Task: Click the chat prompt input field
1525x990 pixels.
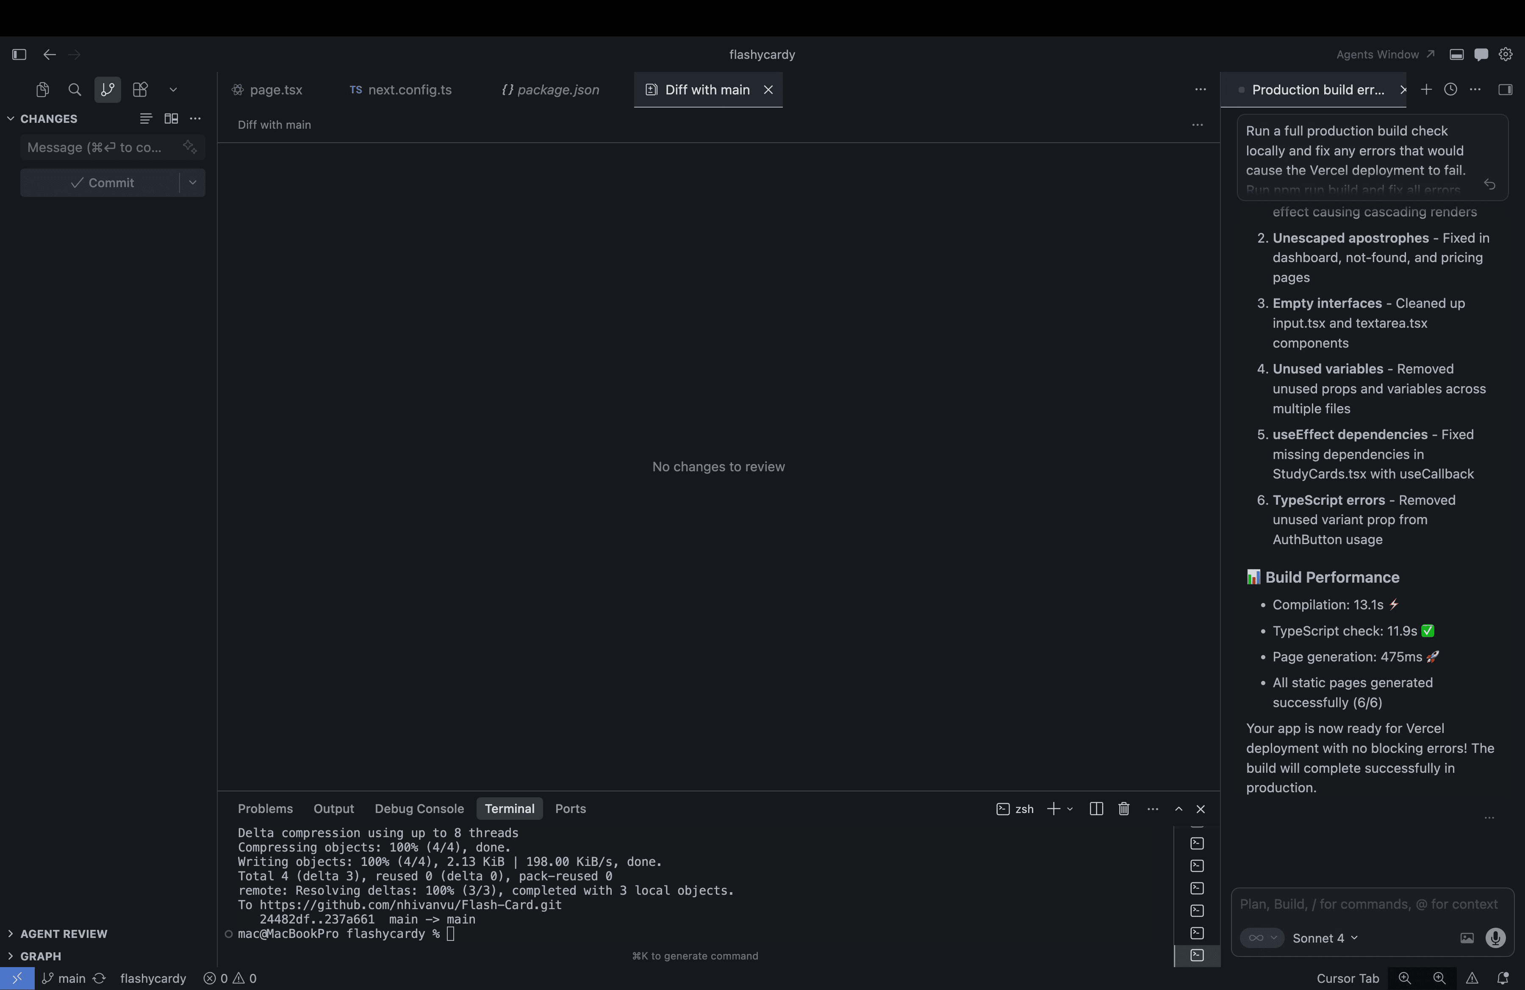Action: pos(1372,904)
